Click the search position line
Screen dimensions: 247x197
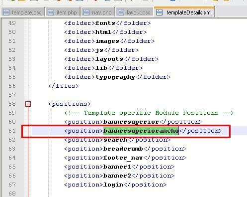tap(117, 140)
